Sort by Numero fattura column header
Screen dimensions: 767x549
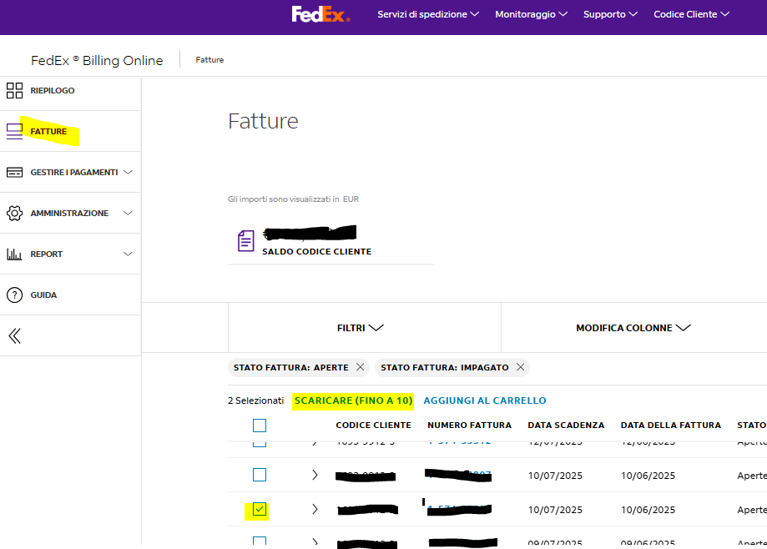pyautogui.click(x=469, y=425)
